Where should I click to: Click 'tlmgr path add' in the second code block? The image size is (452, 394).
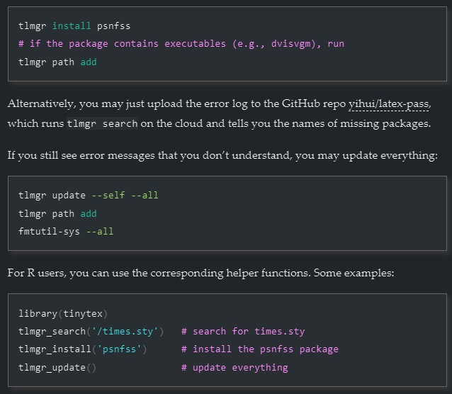[x=57, y=213]
